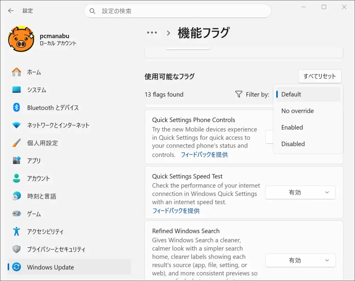Viewport: 355px width, 281px height.
Task: Click the funnel filter icon
Action: (239, 94)
